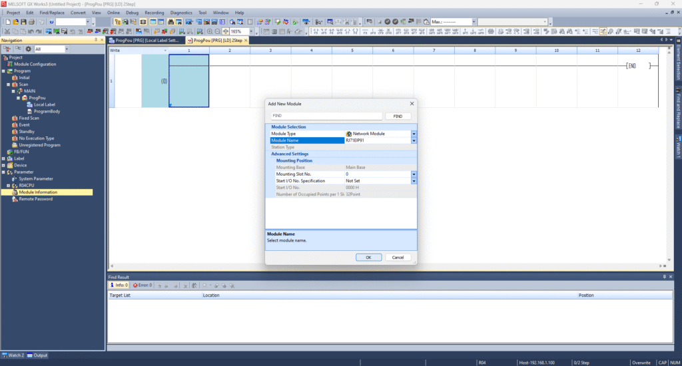
Task: Open the All filter dropdown in Navigation
Action: click(x=67, y=49)
